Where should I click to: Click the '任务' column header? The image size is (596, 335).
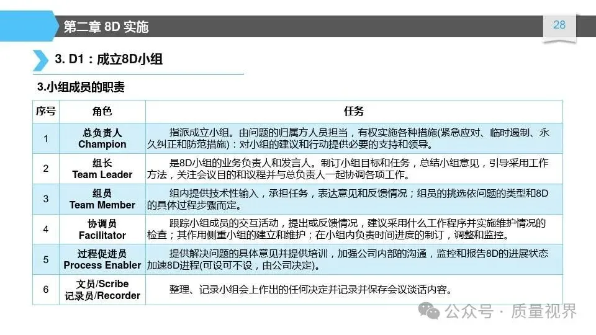pos(354,111)
